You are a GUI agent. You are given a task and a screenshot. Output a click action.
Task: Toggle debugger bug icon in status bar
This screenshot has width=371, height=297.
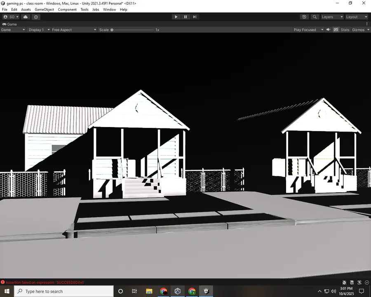point(344,282)
